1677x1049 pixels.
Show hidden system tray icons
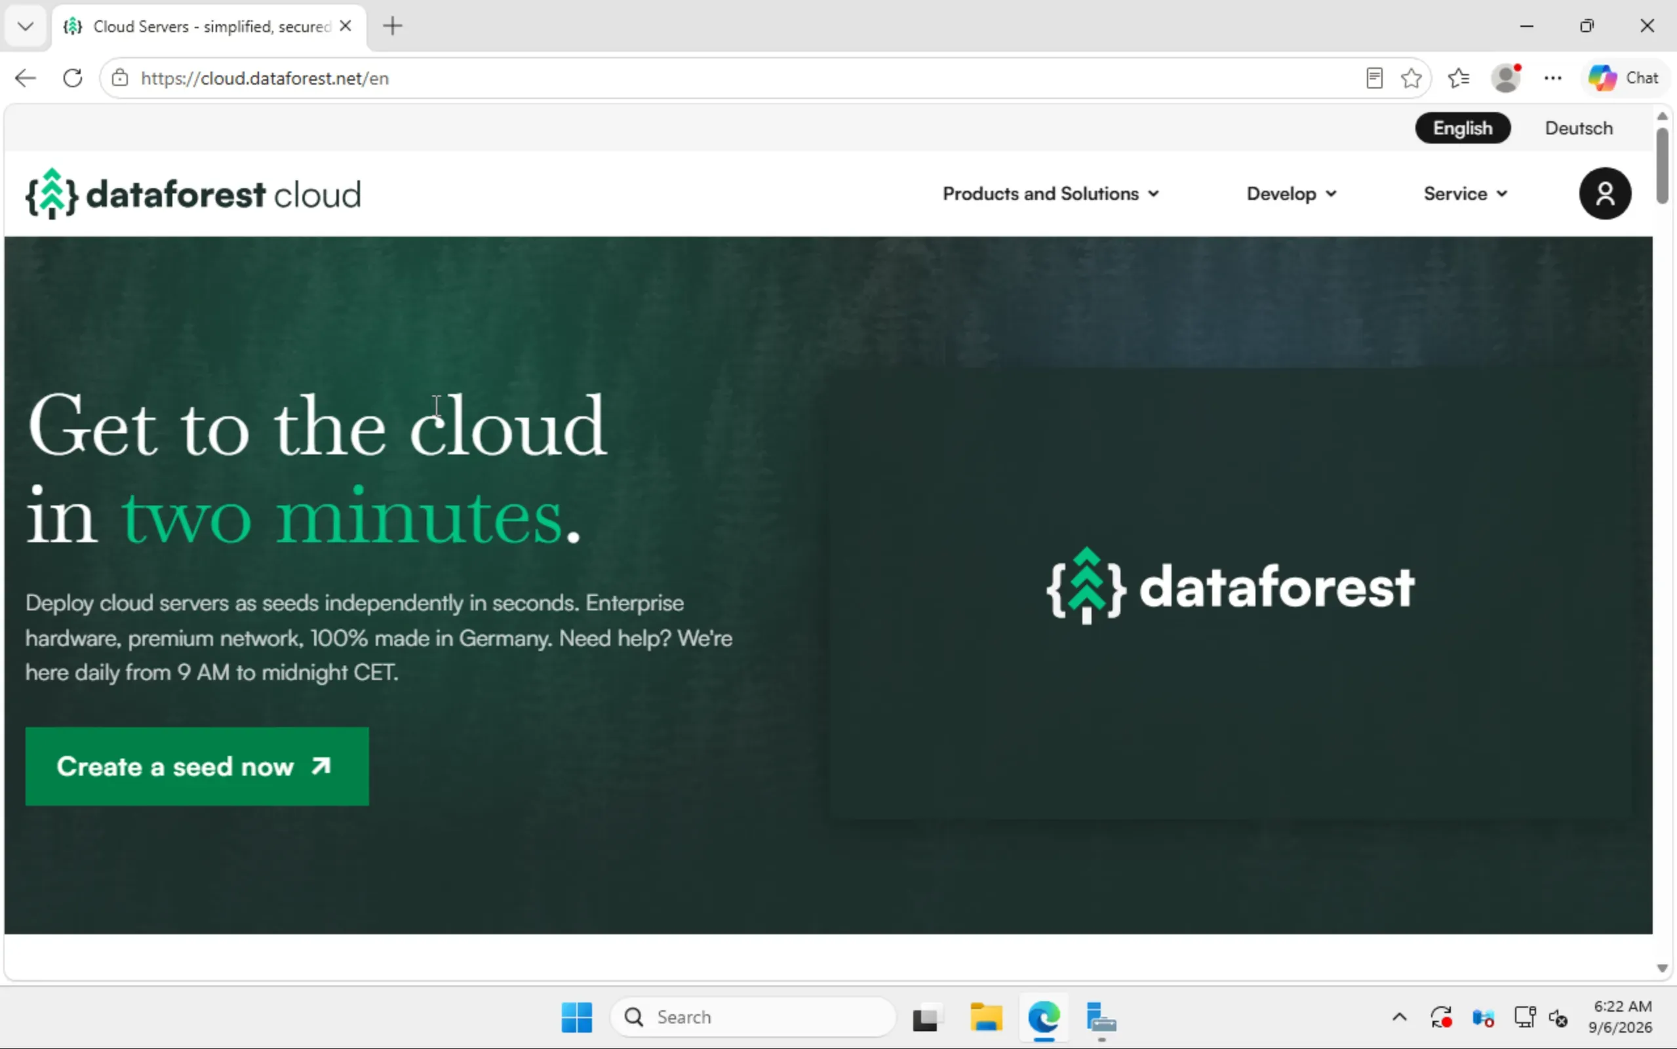pos(1400,1018)
